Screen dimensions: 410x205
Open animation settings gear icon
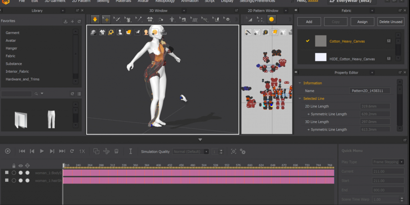243,151
